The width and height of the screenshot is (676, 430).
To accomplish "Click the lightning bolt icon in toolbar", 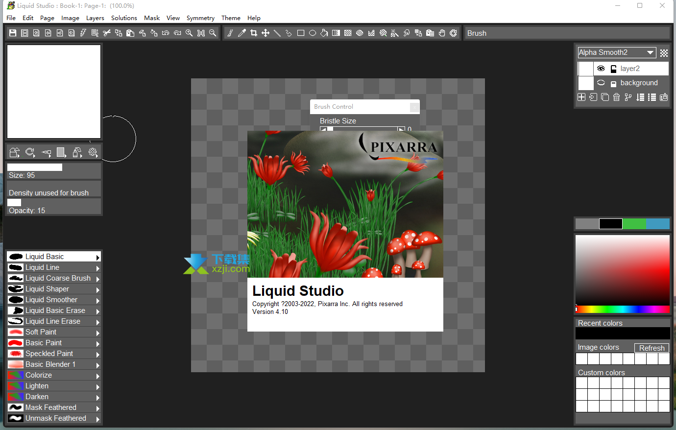I will pyautogui.click(x=83, y=33).
